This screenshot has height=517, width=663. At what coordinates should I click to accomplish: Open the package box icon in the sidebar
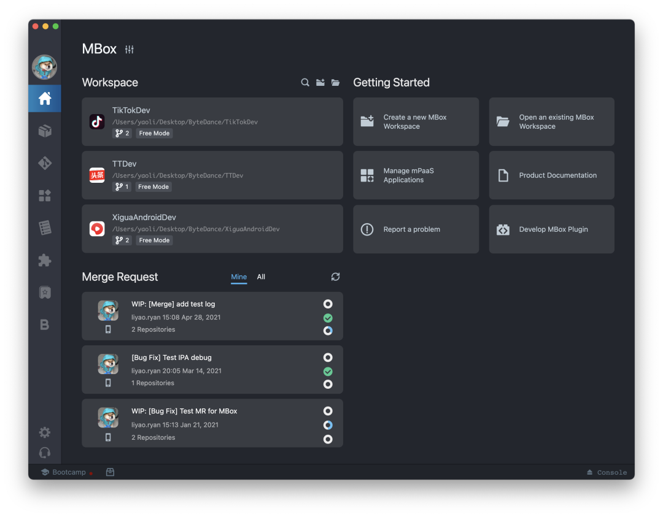45,131
